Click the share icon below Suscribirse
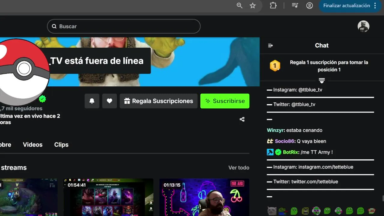 click(x=242, y=119)
